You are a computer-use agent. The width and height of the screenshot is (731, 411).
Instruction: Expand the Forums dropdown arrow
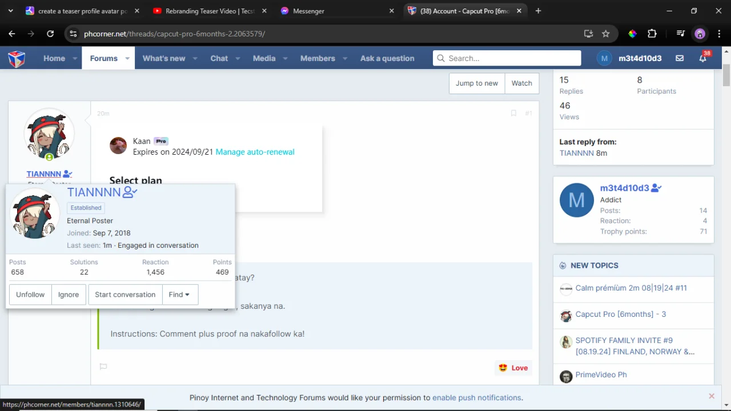click(x=127, y=58)
